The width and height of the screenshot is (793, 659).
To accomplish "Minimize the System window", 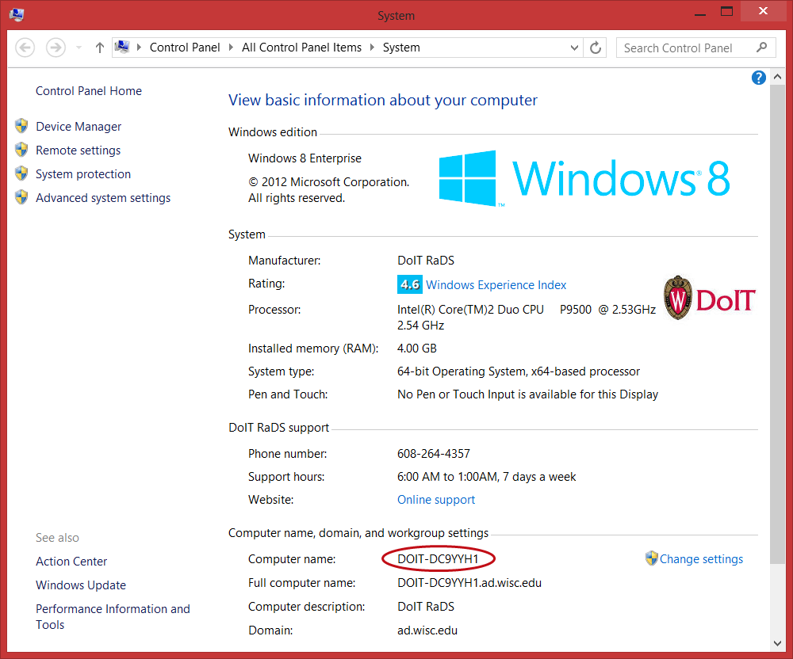I will [x=700, y=13].
